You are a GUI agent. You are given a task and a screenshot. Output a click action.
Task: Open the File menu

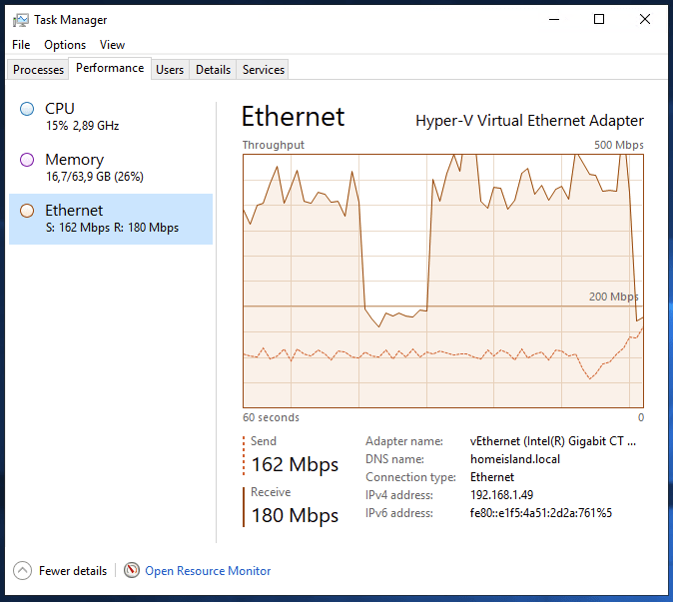pos(21,45)
